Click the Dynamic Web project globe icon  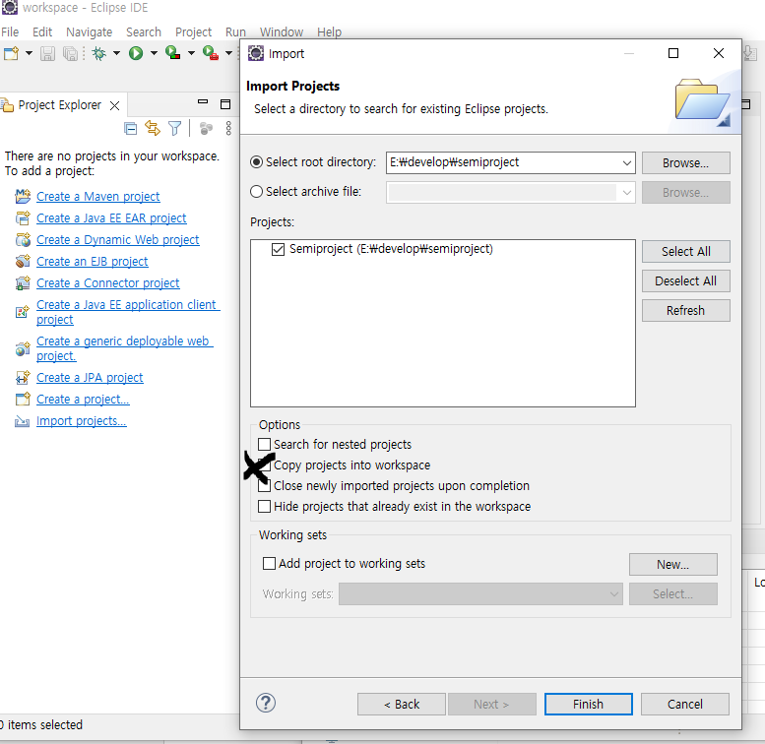pos(23,240)
